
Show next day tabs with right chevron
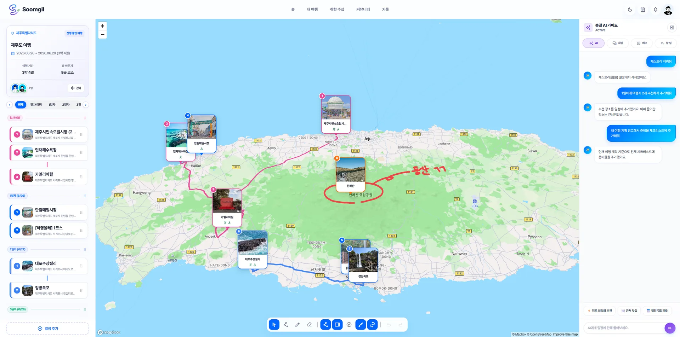86,105
